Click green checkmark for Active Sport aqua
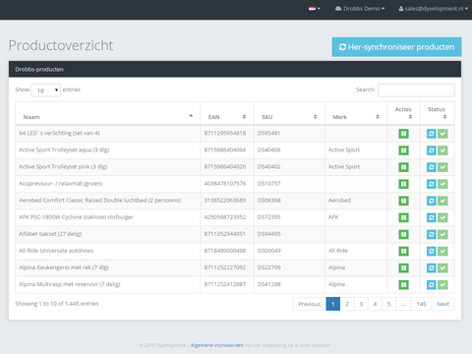 point(442,150)
